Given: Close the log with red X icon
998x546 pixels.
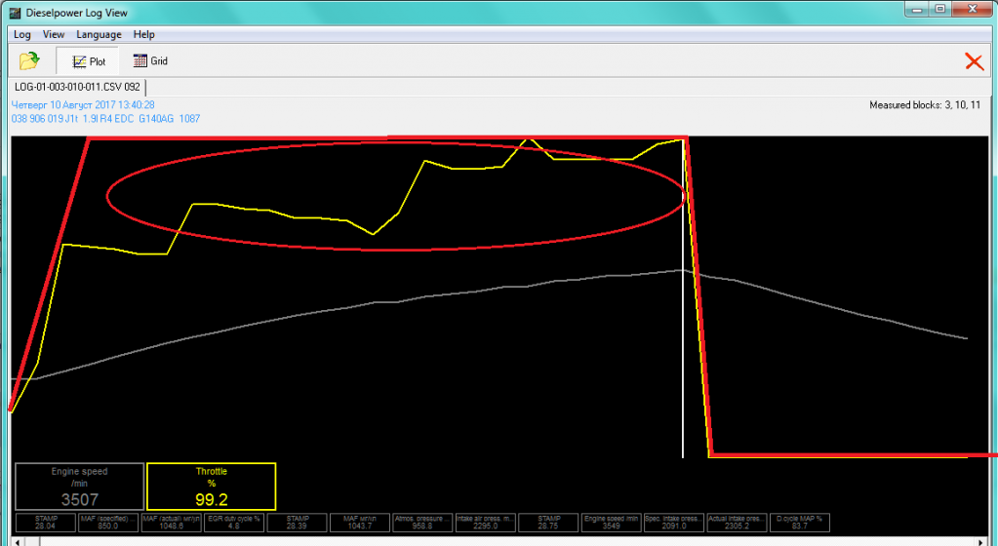Looking at the screenshot, I should tap(974, 61).
